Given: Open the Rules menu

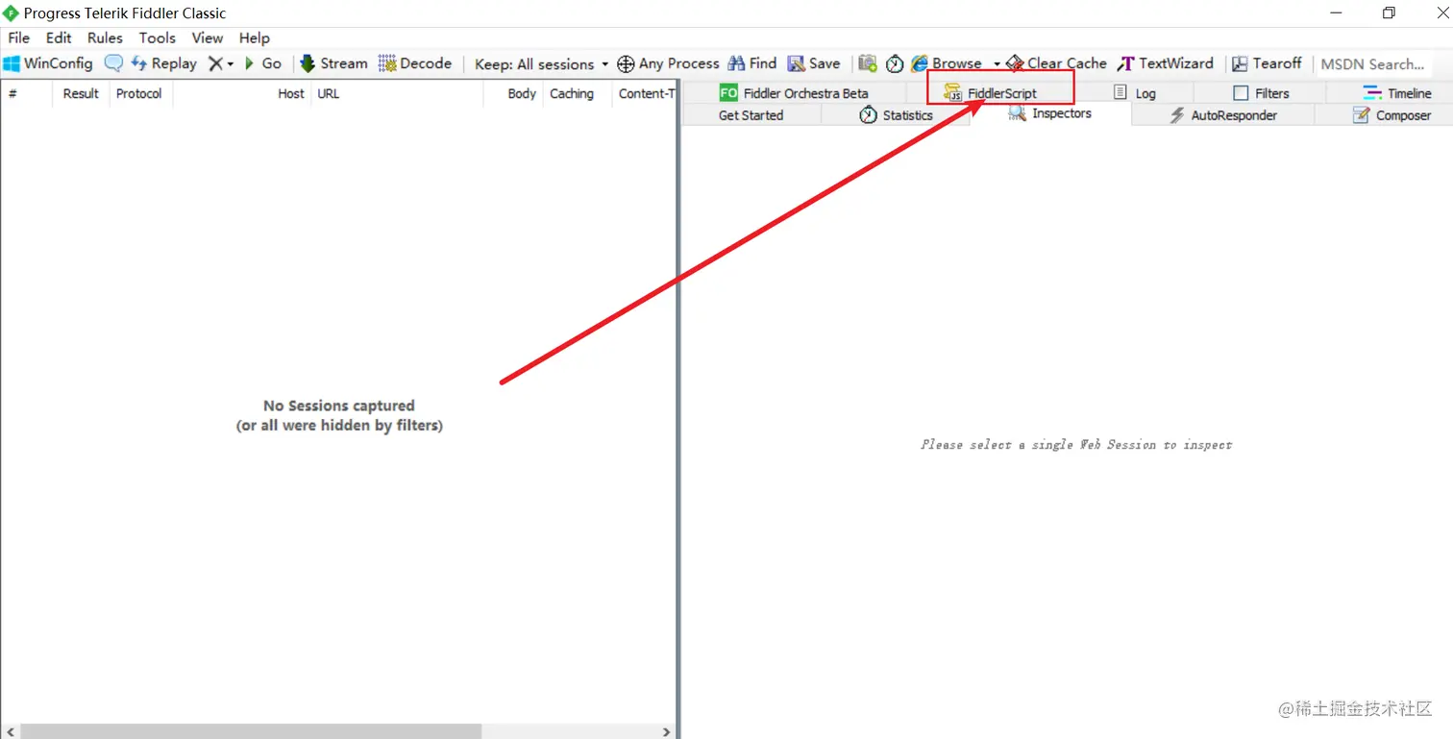Looking at the screenshot, I should [105, 38].
